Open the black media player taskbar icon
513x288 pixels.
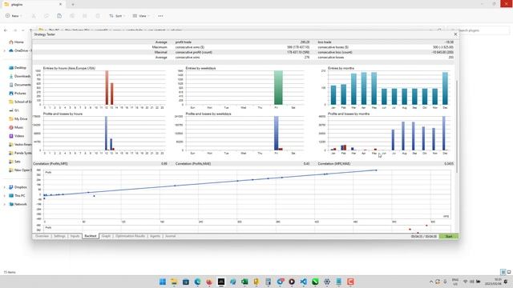click(292, 282)
